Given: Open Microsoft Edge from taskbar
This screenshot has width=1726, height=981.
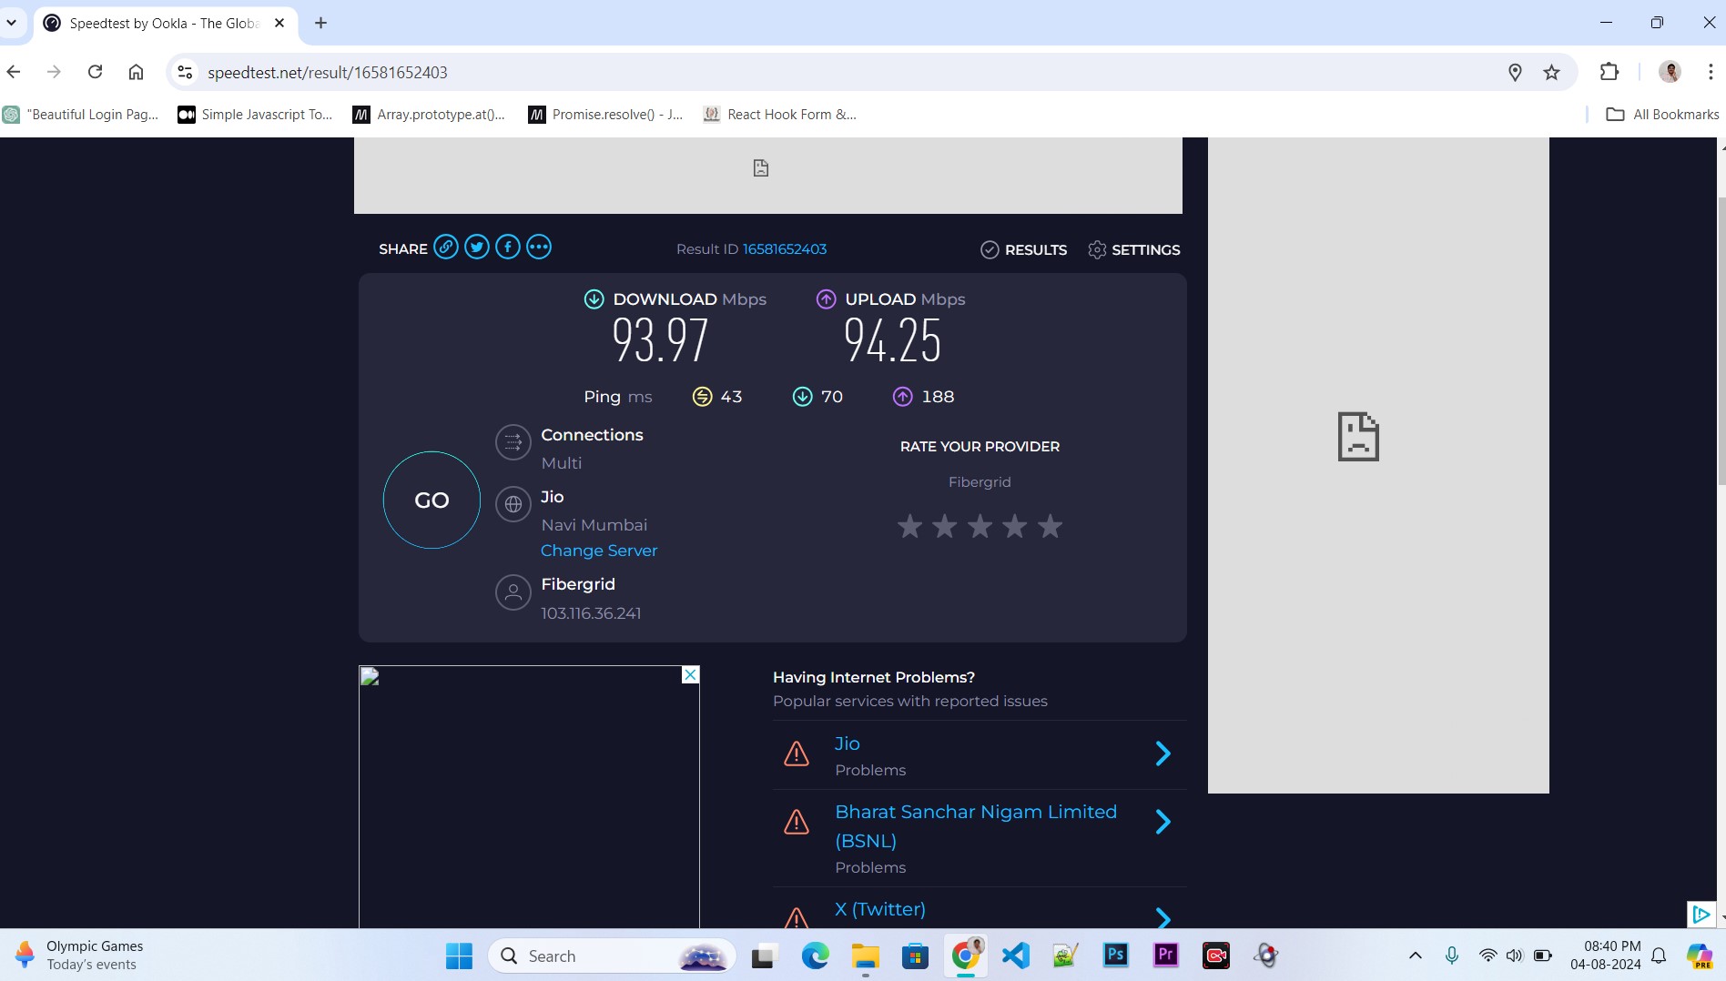Looking at the screenshot, I should [815, 956].
